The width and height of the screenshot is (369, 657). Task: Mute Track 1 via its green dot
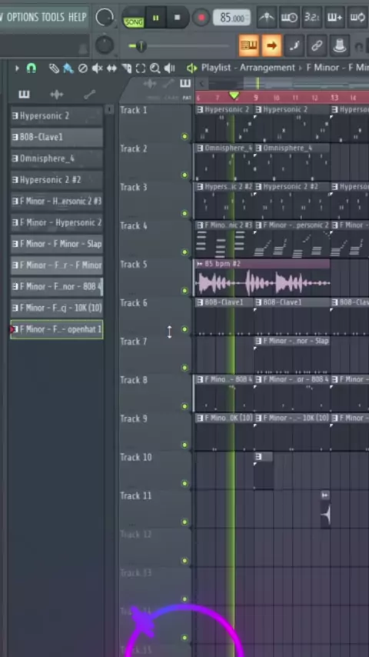coord(184,137)
